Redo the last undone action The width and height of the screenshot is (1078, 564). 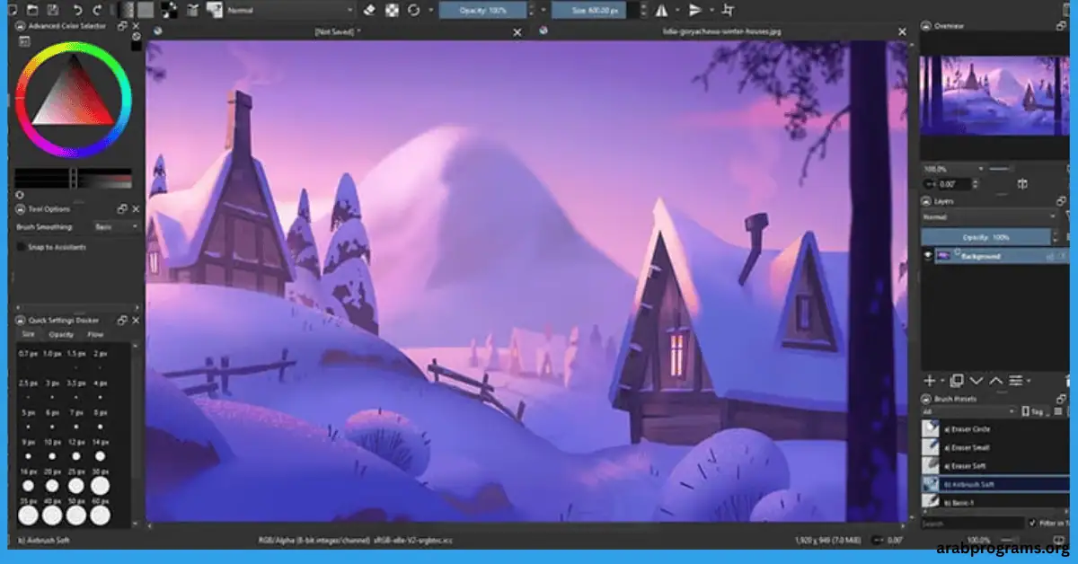click(x=97, y=10)
